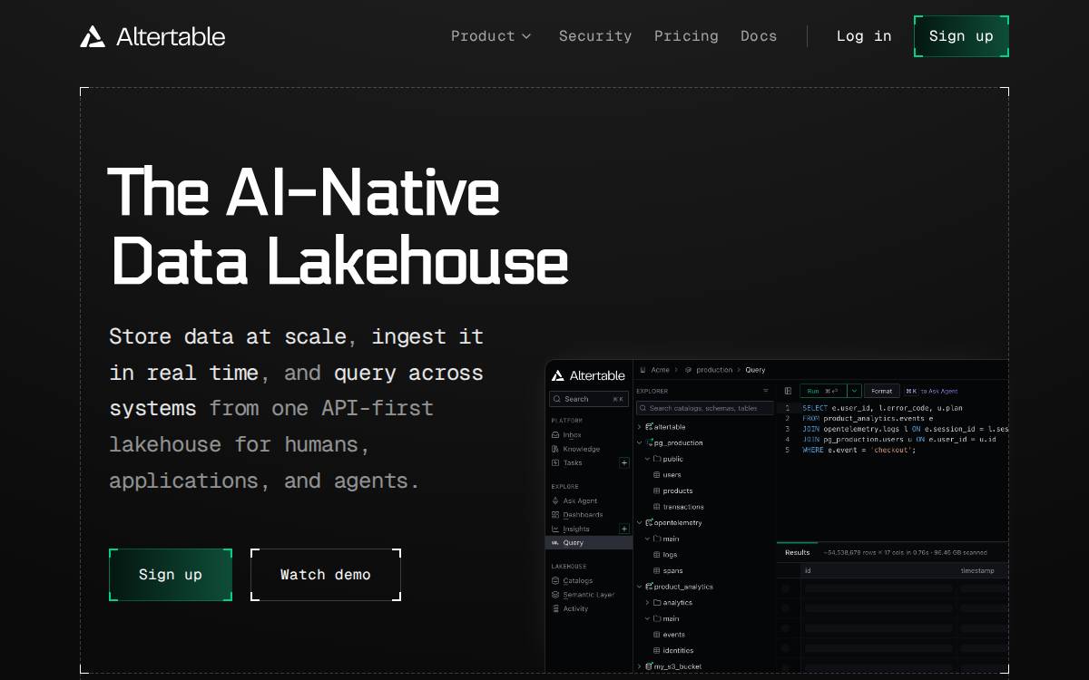Click the production breadcrumb
1089x680 pixels.
[x=714, y=370]
